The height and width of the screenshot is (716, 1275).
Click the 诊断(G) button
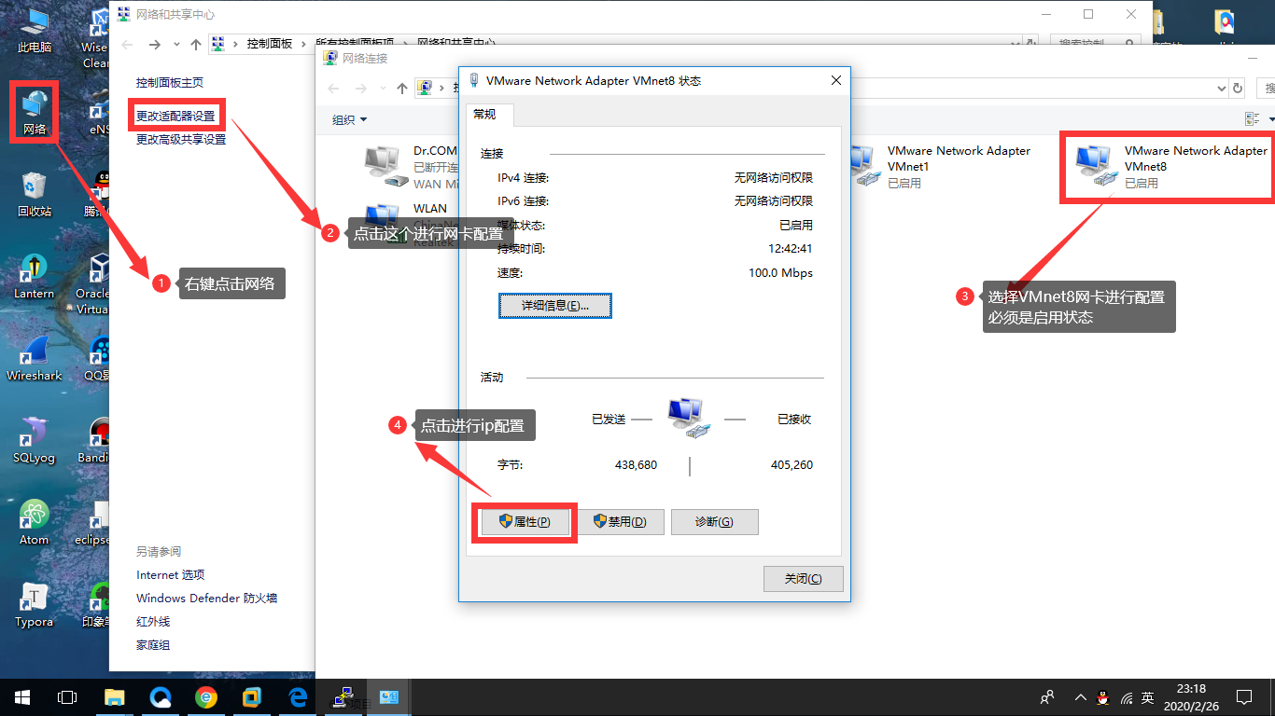click(x=714, y=522)
